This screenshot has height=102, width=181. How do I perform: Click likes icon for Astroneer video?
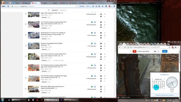(x=101, y=68)
